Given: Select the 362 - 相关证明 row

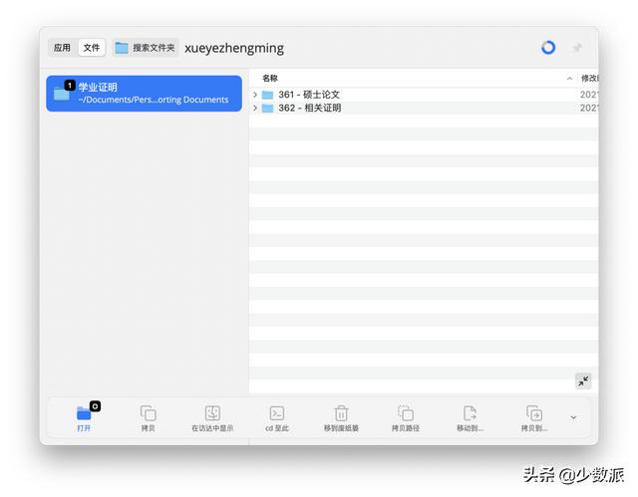Looking at the screenshot, I should (x=424, y=109).
